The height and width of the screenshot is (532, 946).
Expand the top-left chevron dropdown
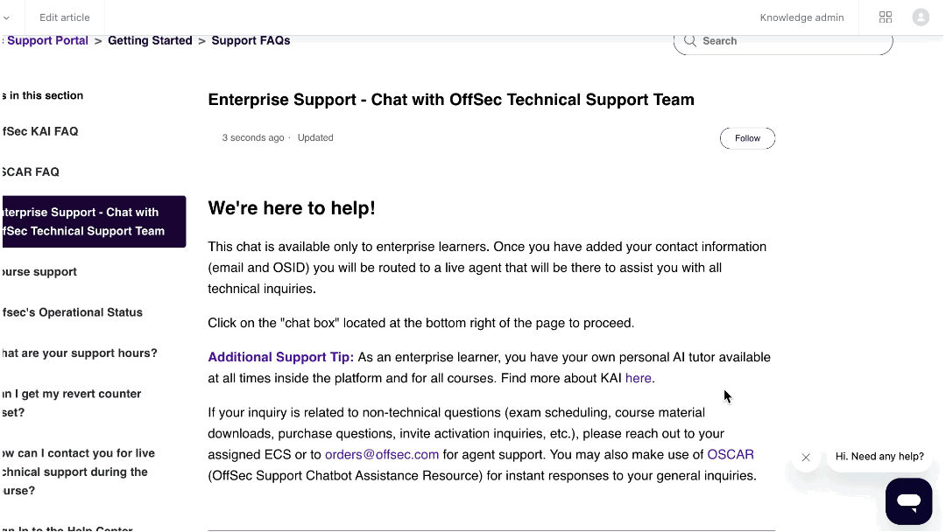coord(7,17)
